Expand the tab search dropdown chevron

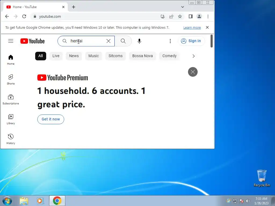click(183, 7)
